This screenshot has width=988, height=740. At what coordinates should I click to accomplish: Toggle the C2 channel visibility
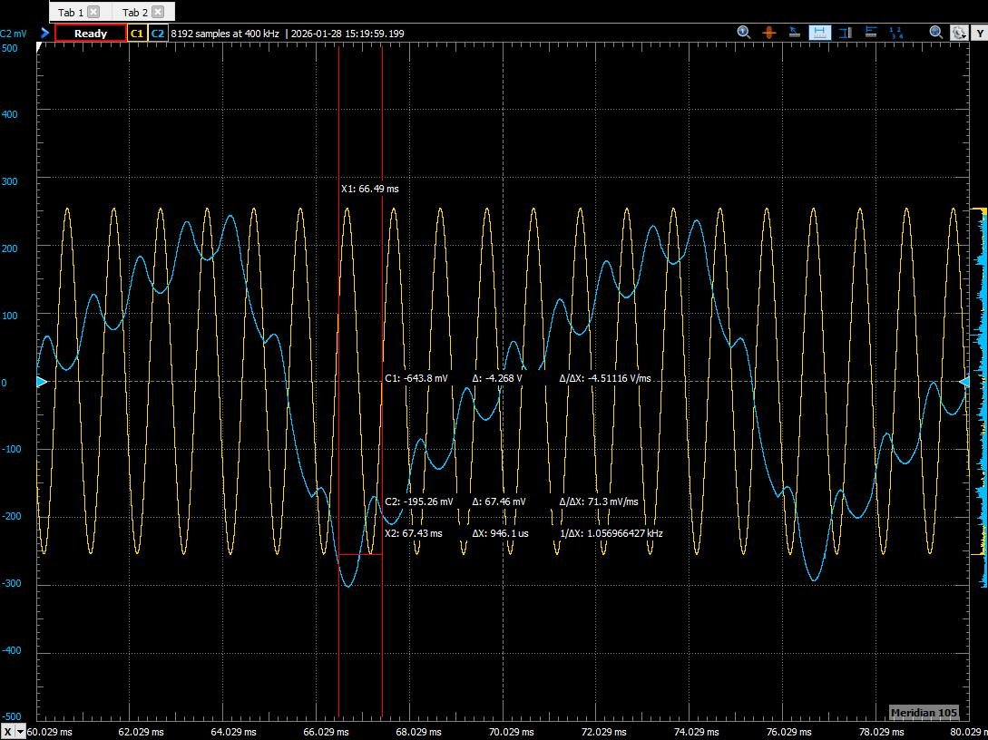pos(158,33)
